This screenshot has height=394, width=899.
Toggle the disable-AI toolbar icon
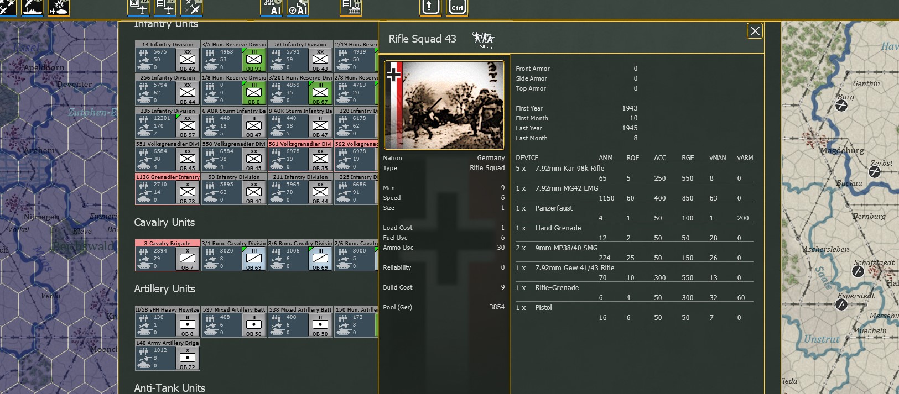click(x=298, y=7)
